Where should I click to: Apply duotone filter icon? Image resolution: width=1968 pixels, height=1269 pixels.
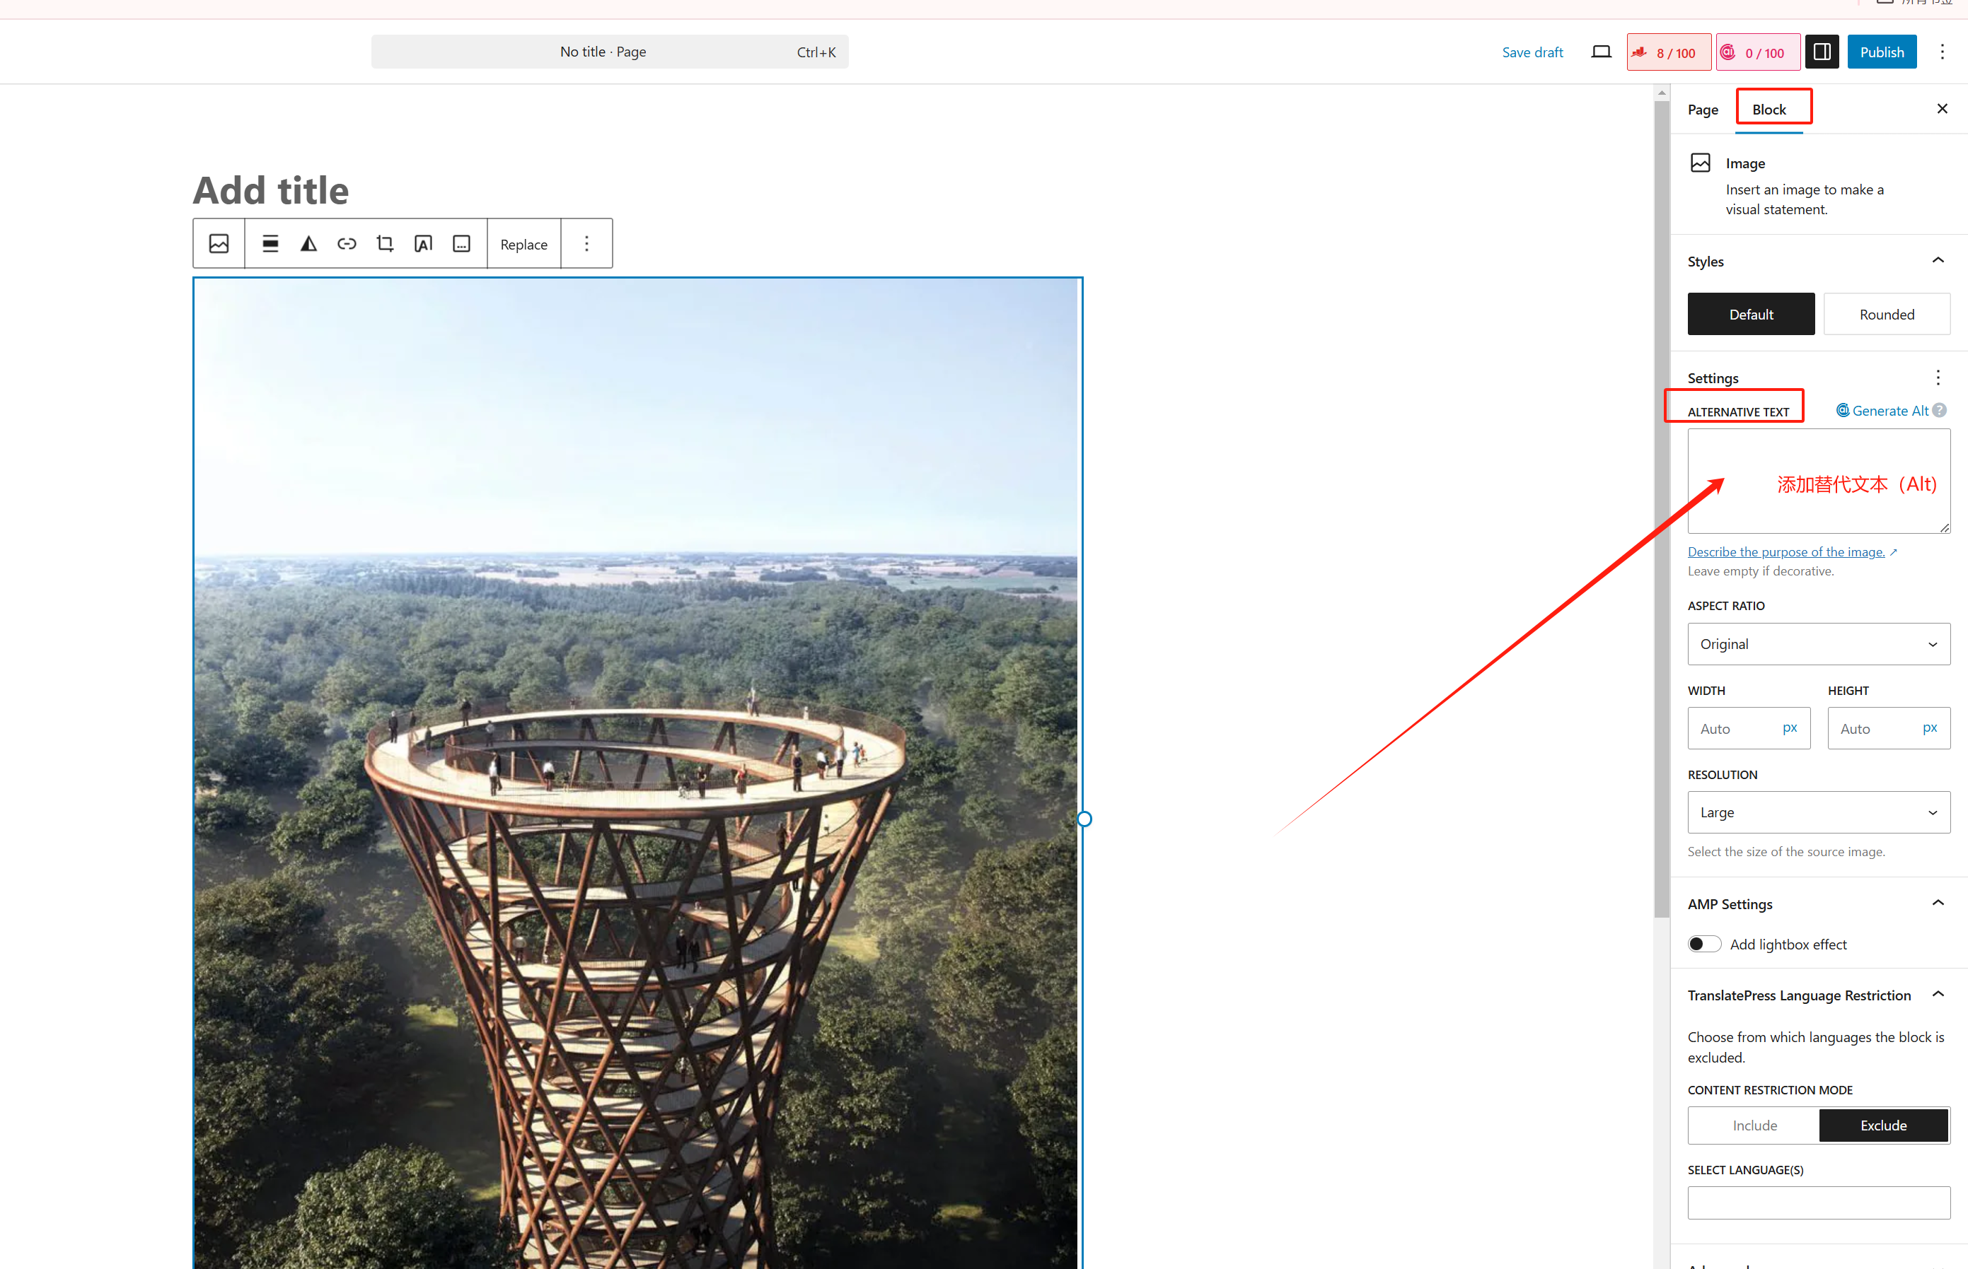click(308, 244)
